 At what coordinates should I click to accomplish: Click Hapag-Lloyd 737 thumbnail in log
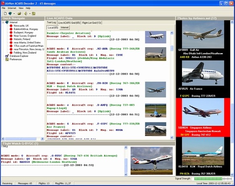(x=155, y=111)
